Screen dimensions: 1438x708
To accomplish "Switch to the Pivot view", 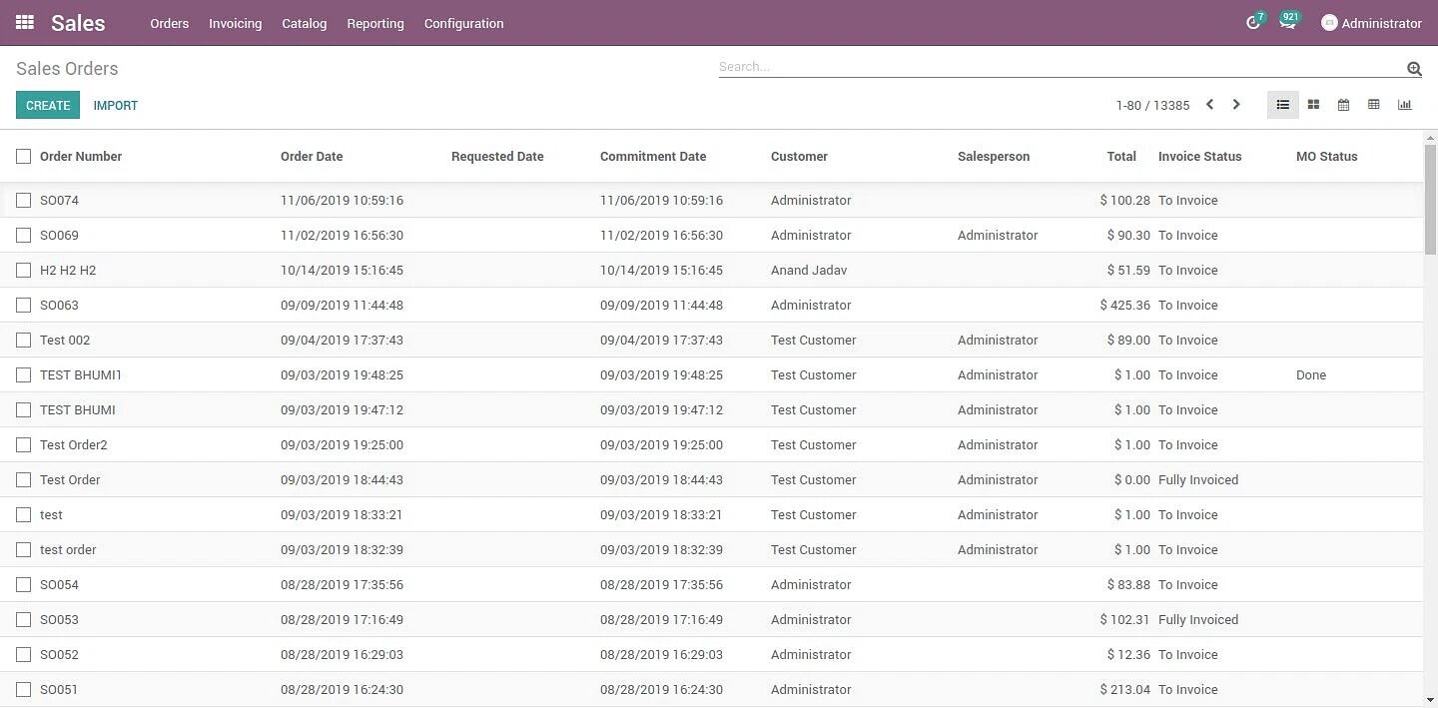I will pyautogui.click(x=1373, y=104).
